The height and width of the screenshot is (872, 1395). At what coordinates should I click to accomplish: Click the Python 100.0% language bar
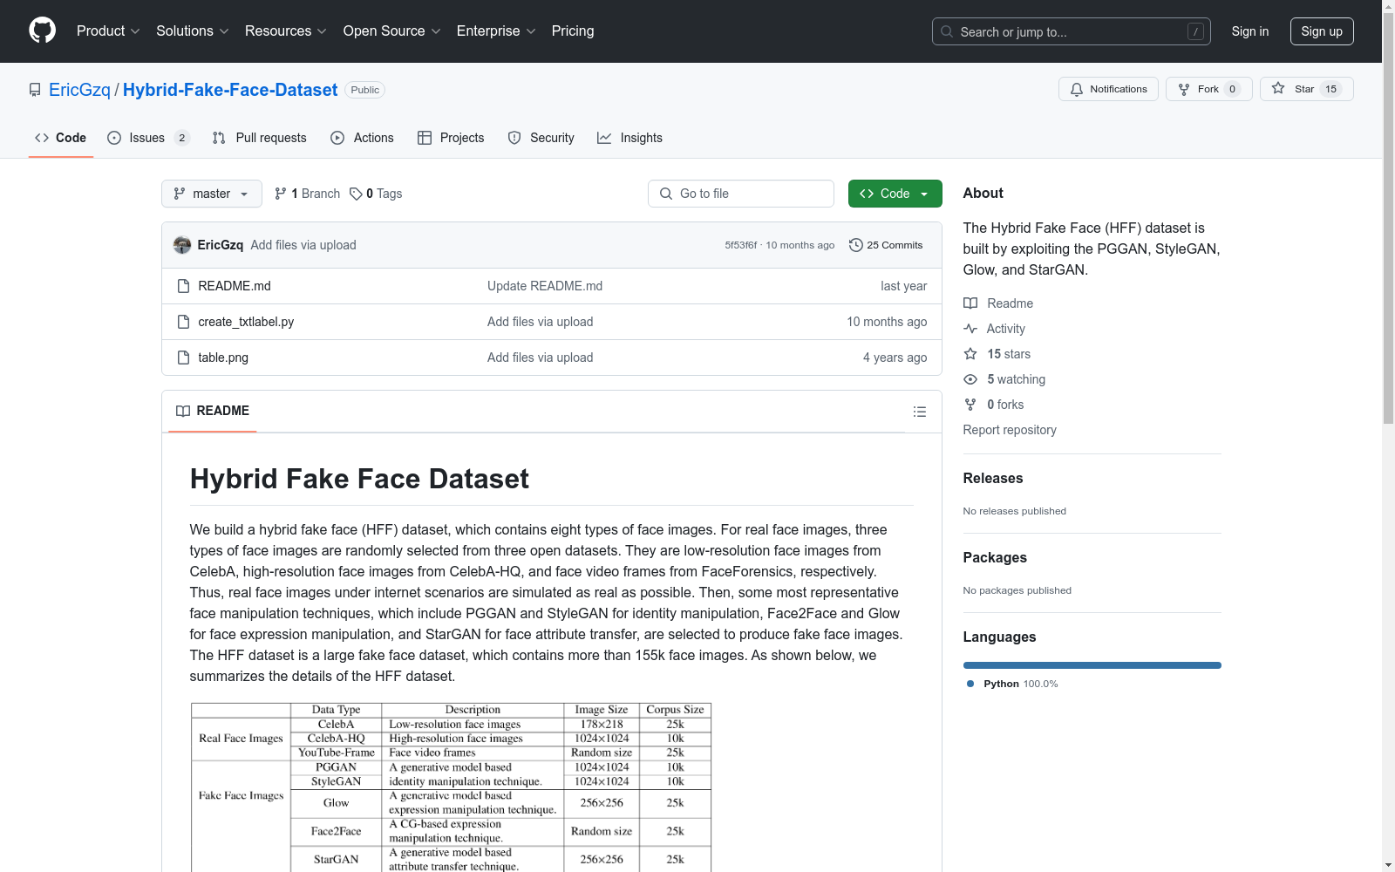[x=1092, y=665]
